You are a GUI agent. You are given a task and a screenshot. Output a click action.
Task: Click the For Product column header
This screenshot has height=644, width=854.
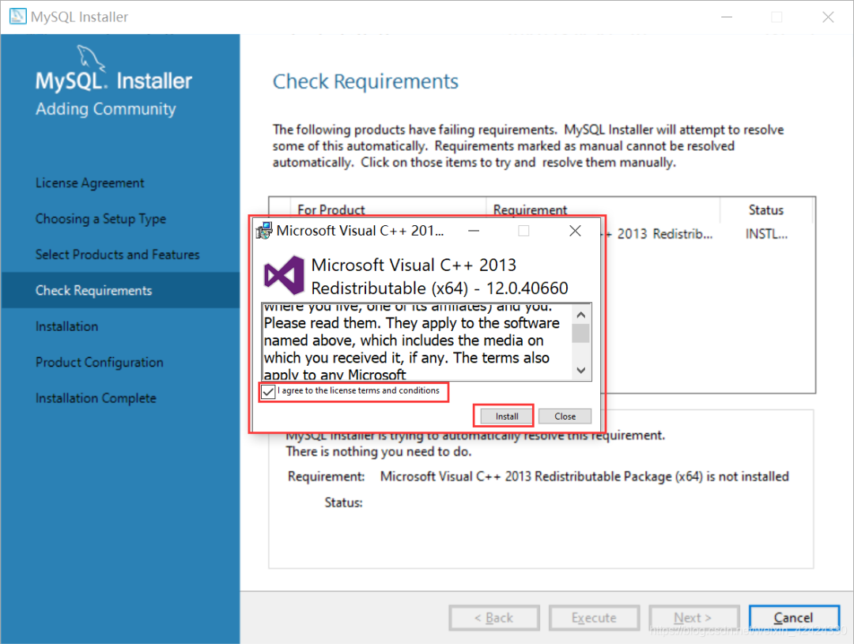pos(387,209)
